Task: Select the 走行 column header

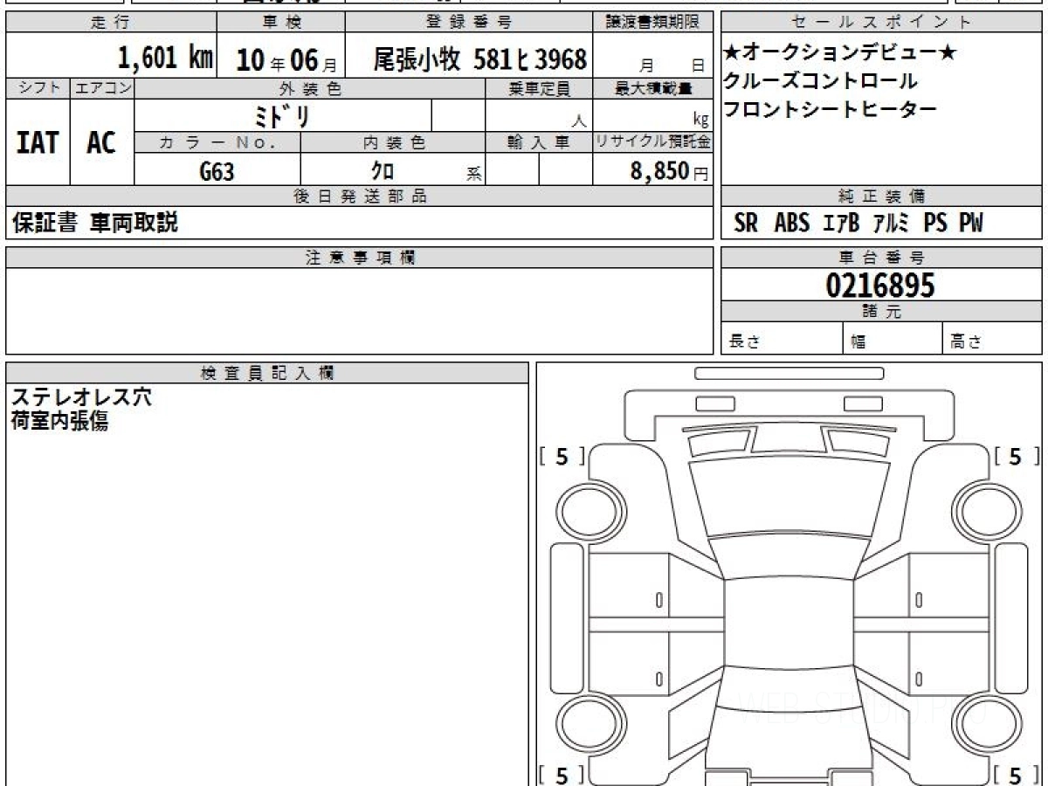Action: (x=111, y=22)
